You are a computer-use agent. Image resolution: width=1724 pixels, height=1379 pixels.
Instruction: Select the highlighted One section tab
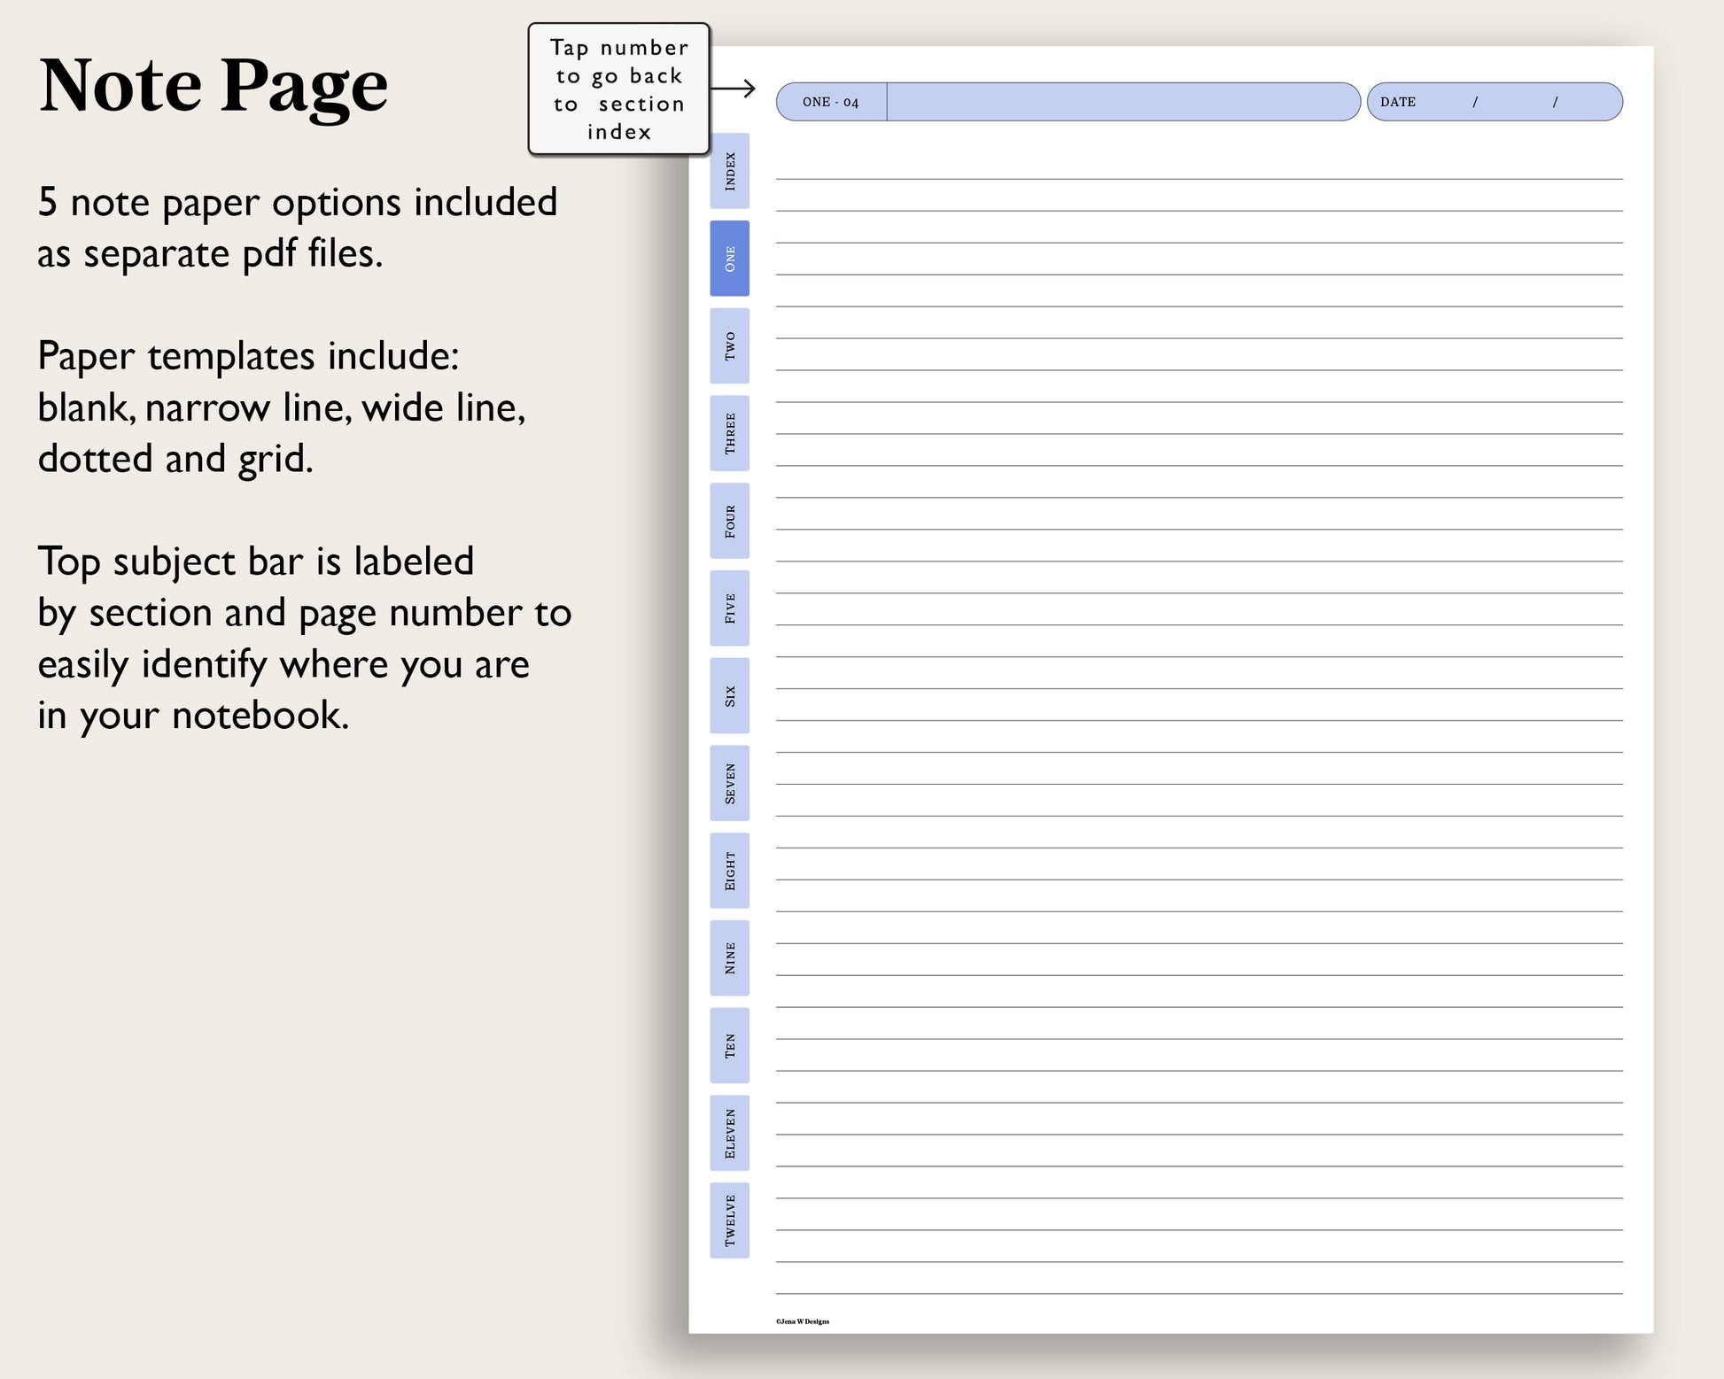(x=729, y=259)
